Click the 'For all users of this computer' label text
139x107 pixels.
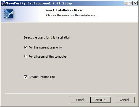48,57
